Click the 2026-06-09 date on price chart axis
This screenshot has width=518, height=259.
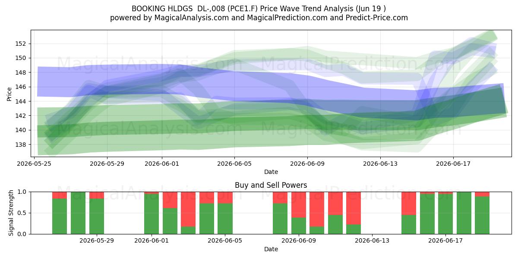click(307, 164)
